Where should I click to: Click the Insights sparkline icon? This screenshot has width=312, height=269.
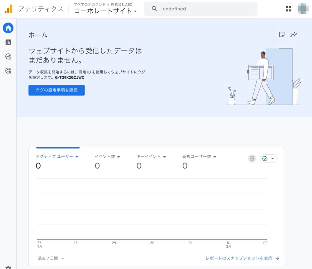[293, 34]
